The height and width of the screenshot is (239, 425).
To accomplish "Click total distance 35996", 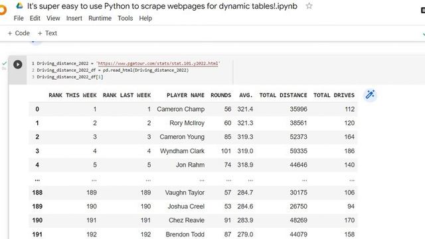I will point(298,109).
